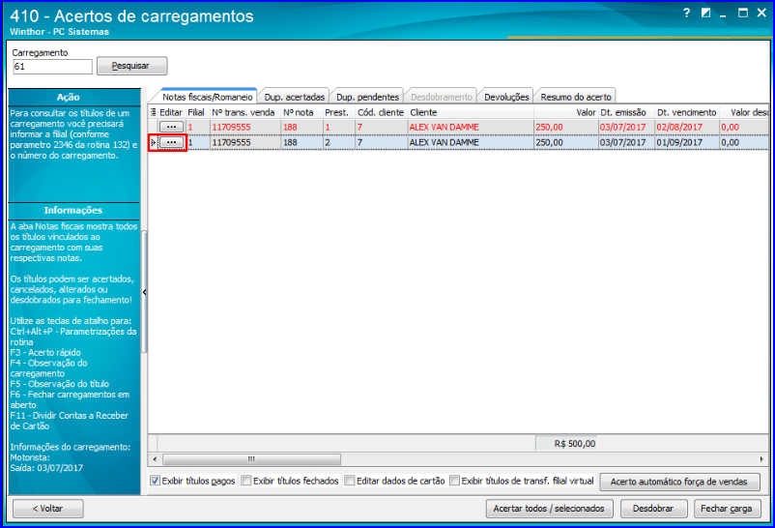Click edit button for Prest. 1 row

pos(171,128)
